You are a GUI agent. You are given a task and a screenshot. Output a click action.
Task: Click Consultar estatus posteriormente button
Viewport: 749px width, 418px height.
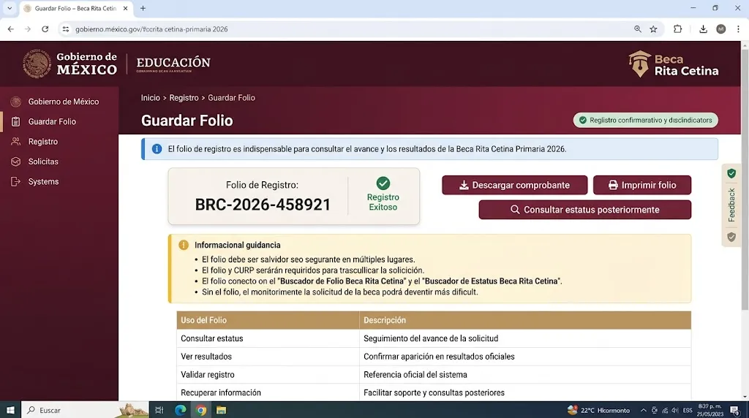(x=584, y=210)
